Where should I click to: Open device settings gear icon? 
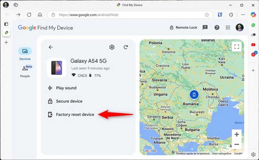(112, 47)
